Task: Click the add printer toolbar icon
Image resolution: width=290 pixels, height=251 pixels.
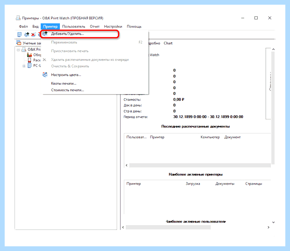Action: point(27,34)
